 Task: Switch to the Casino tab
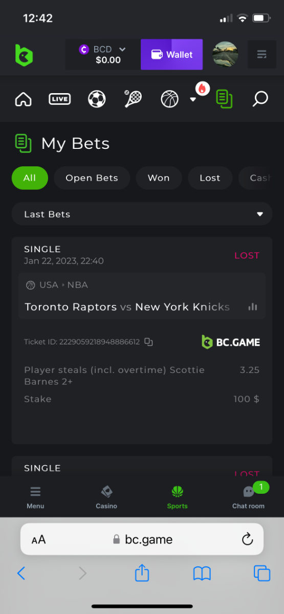click(x=106, y=497)
